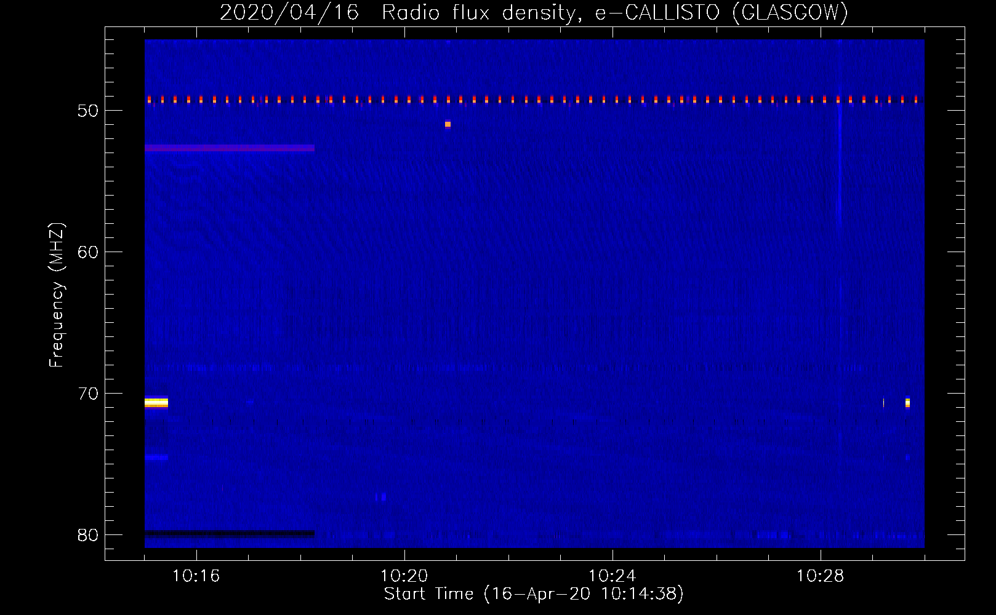Click the small blue blob near 77 MHz
Image resolution: width=996 pixels, height=615 pixels.
coord(381,496)
